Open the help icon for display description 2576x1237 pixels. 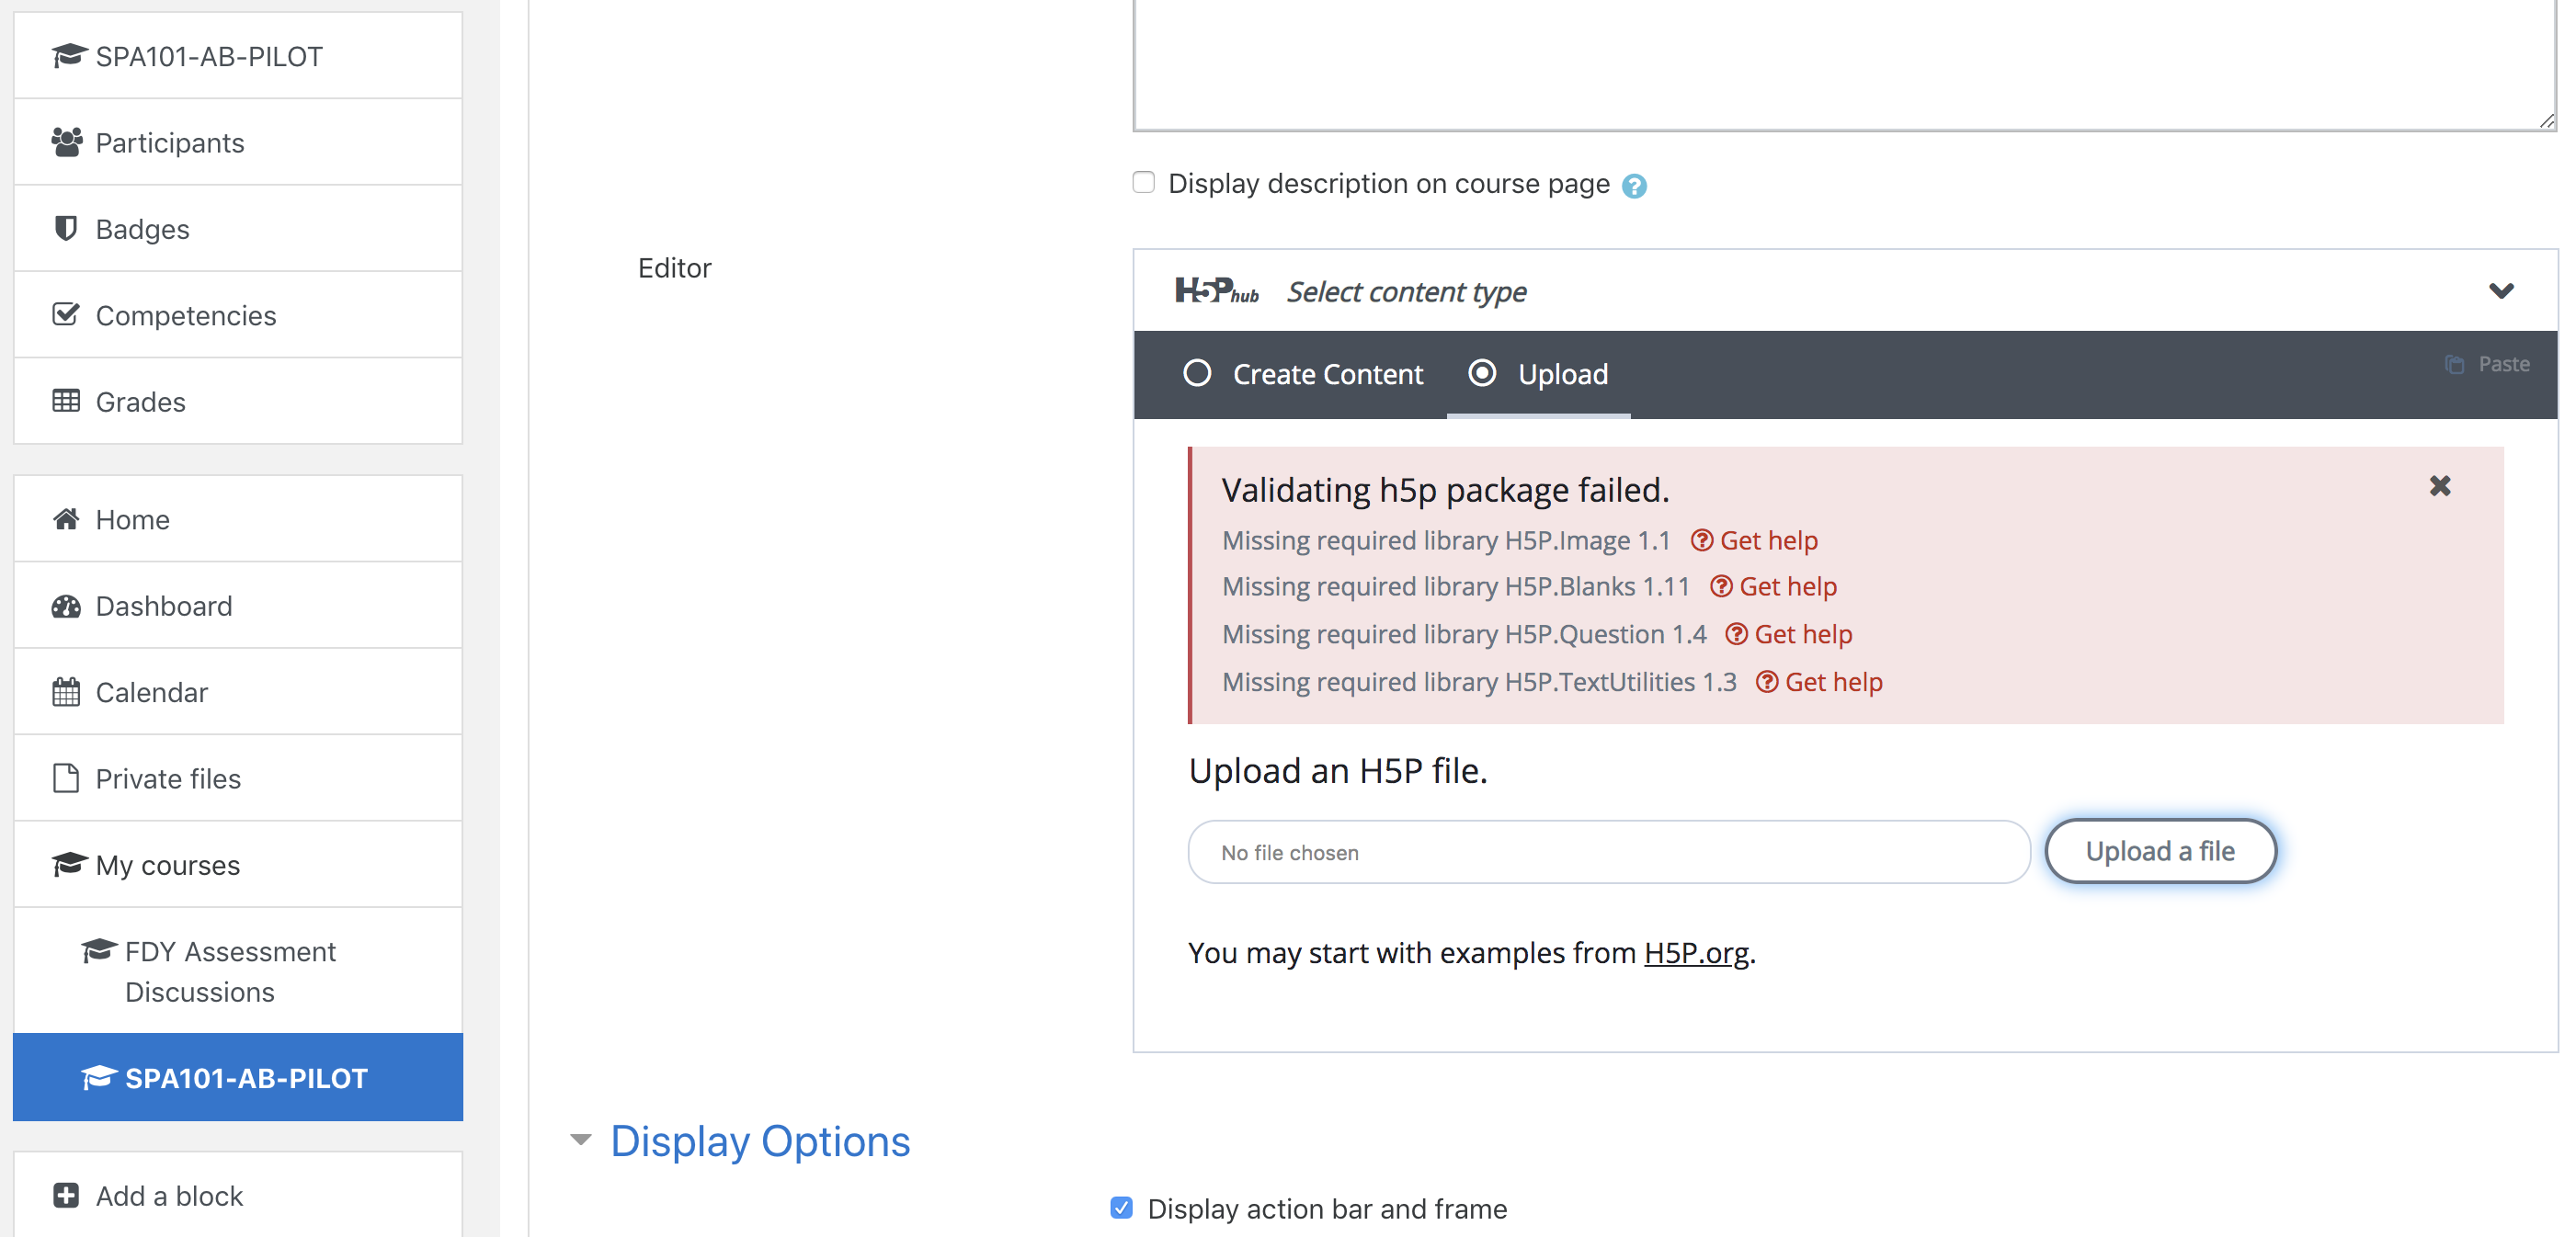[x=1634, y=186]
